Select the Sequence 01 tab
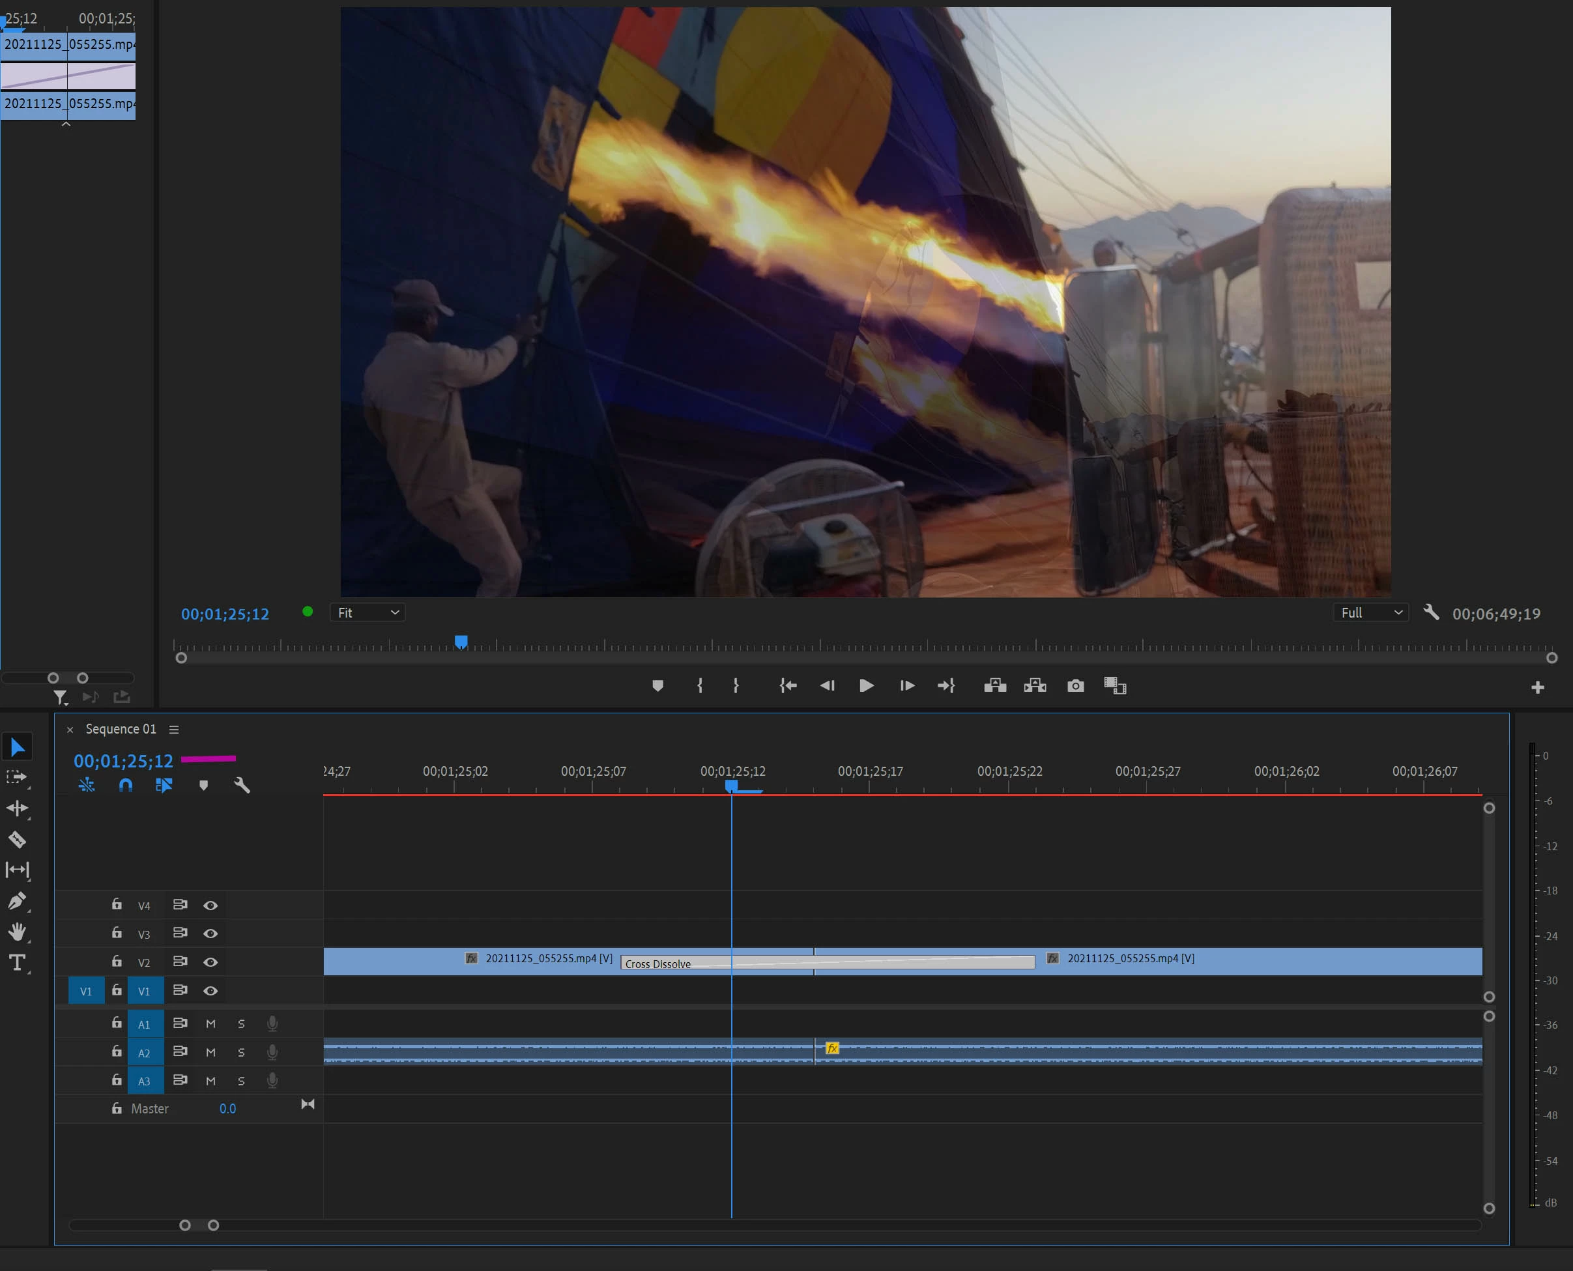The image size is (1573, 1271). [x=121, y=729]
